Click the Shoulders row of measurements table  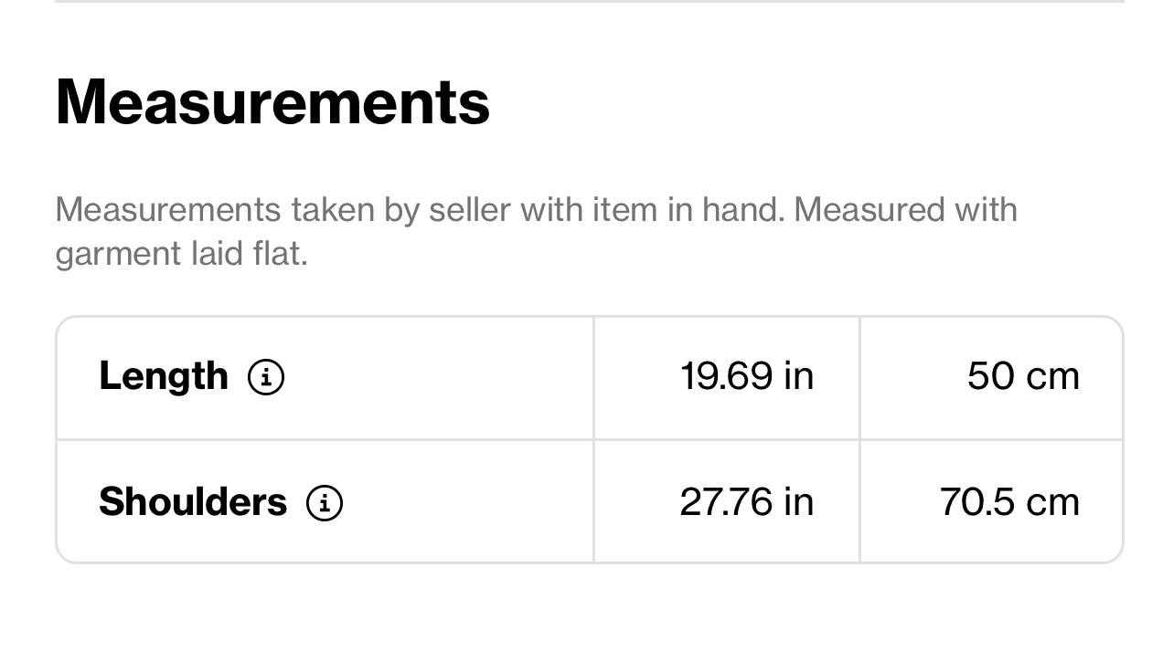[x=590, y=502]
